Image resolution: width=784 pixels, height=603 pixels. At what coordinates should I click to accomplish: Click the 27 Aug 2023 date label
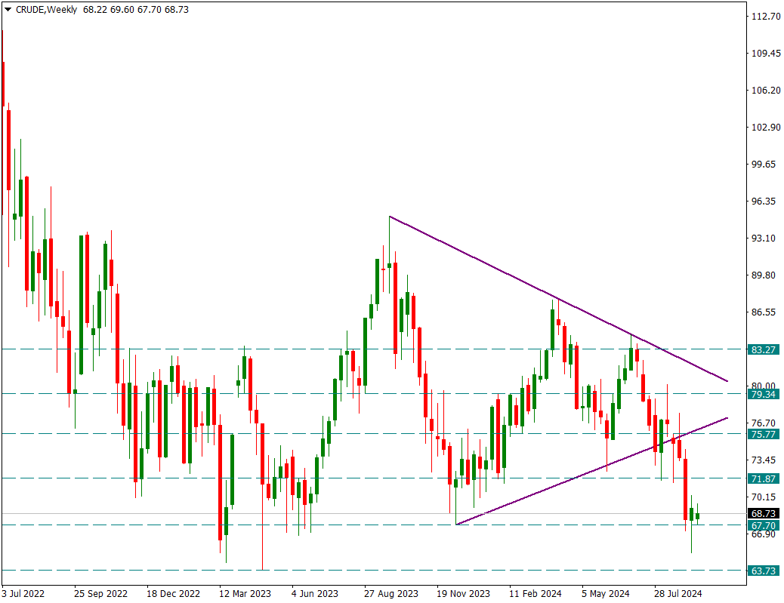click(x=391, y=593)
